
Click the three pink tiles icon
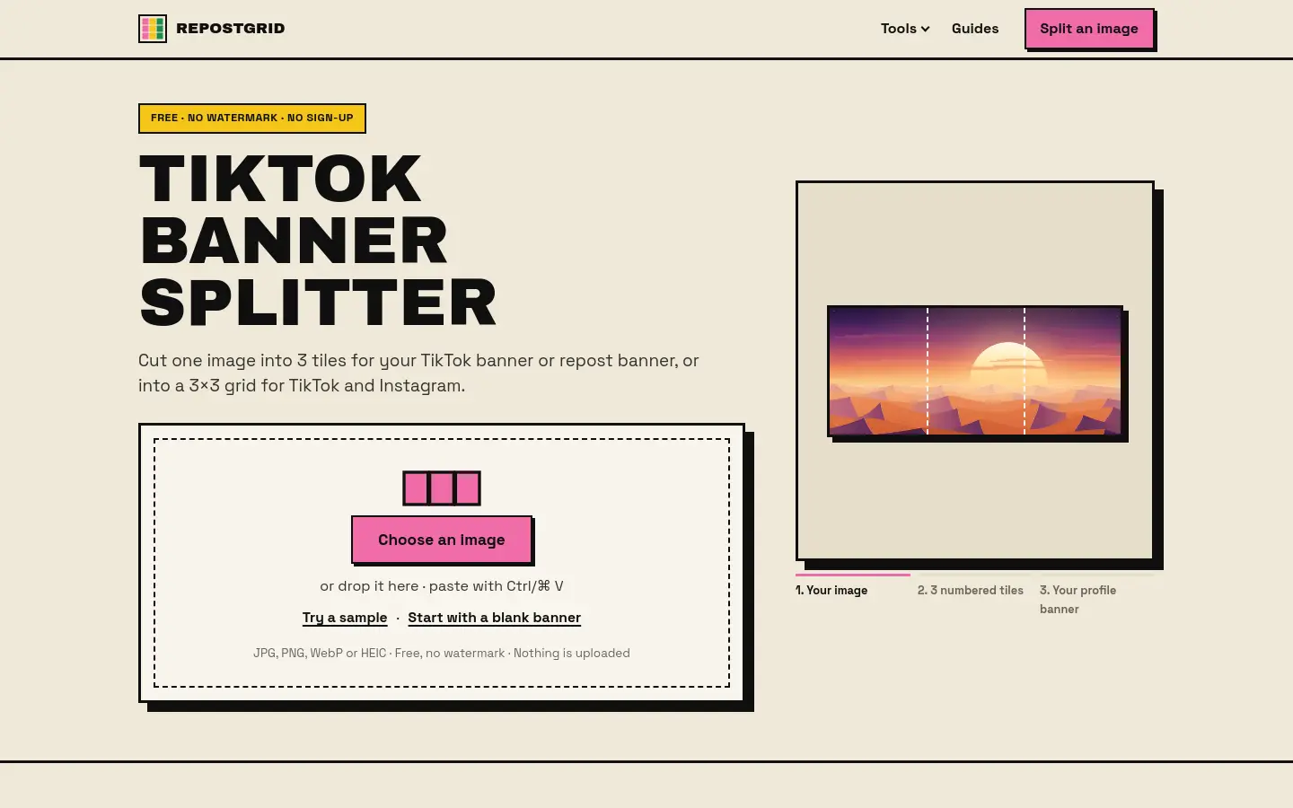click(x=442, y=488)
